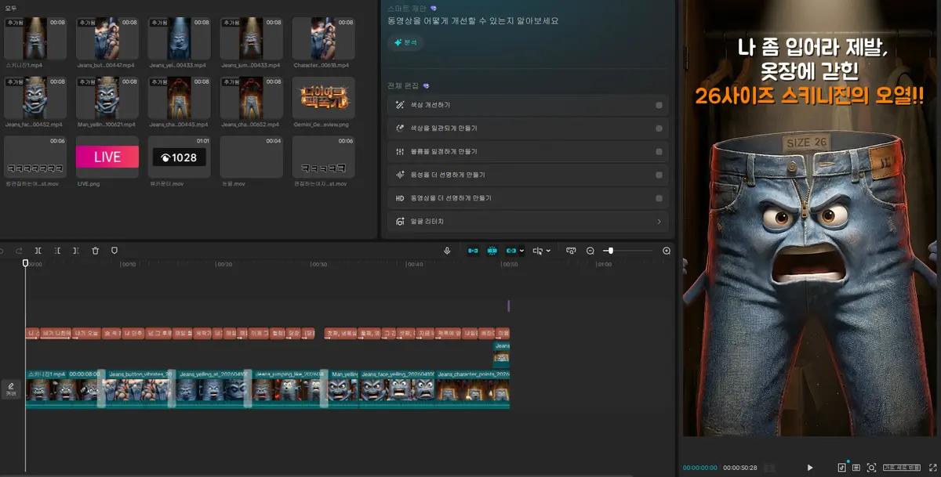Select the Man_yellin...100621.mp4 media clip
Screen dimensions: 941x477
pyautogui.click(x=107, y=98)
